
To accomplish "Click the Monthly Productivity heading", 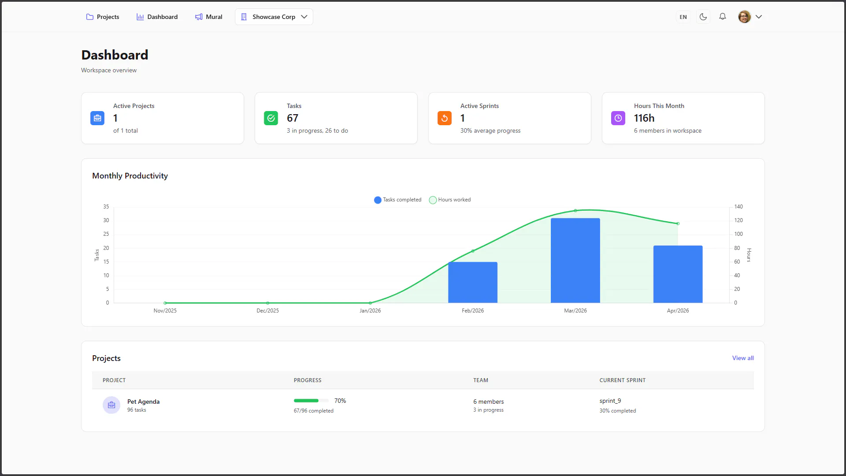I will click(130, 176).
